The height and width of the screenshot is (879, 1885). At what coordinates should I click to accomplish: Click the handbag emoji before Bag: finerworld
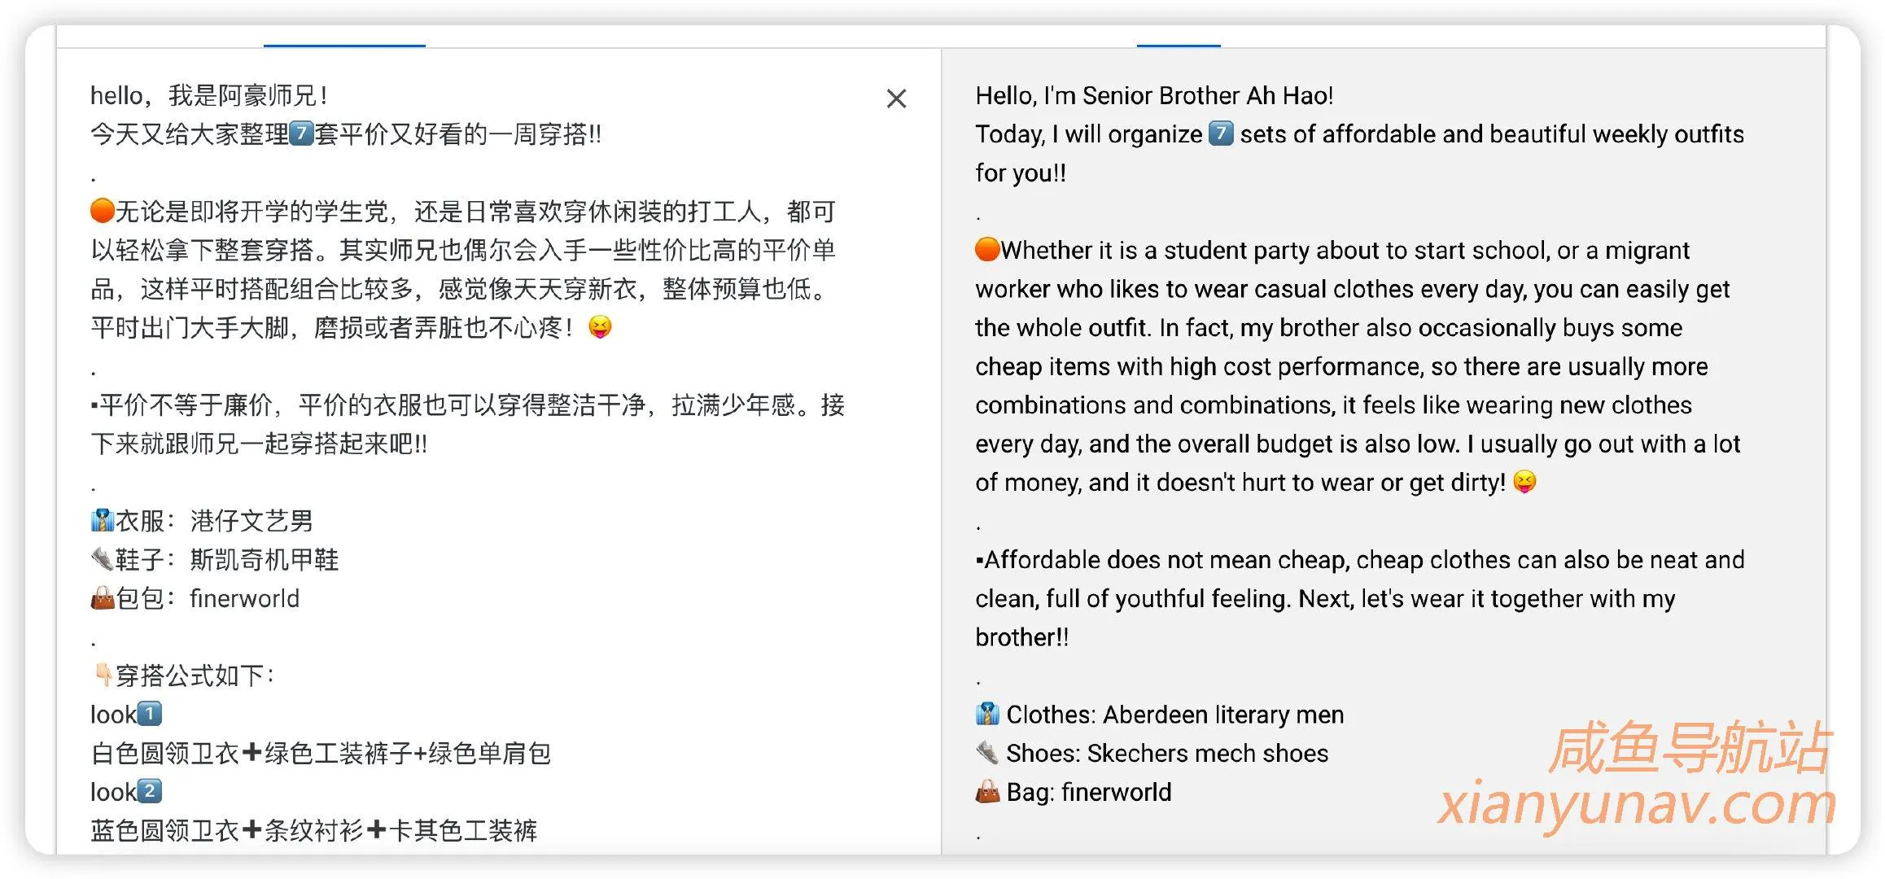coord(987,792)
